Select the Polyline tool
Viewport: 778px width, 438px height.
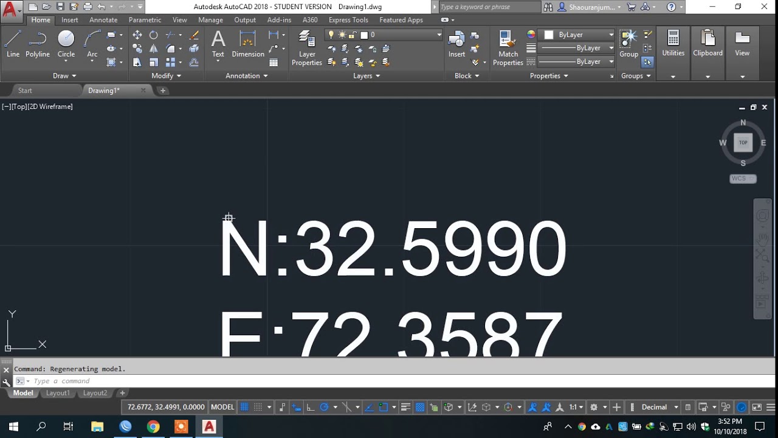click(x=37, y=45)
